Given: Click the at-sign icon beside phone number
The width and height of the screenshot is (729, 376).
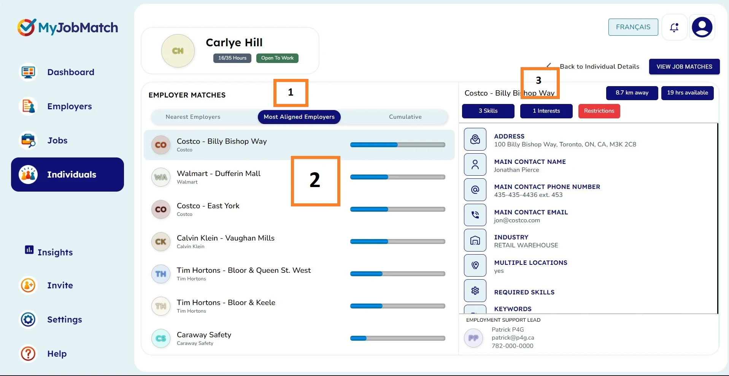Looking at the screenshot, I should tap(475, 190).
